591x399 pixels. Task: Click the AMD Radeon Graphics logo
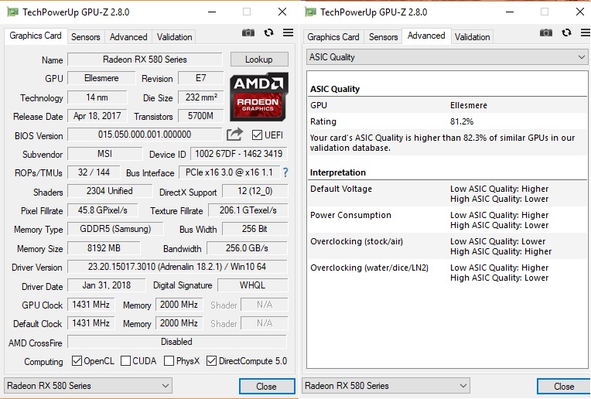coord(258,96)
